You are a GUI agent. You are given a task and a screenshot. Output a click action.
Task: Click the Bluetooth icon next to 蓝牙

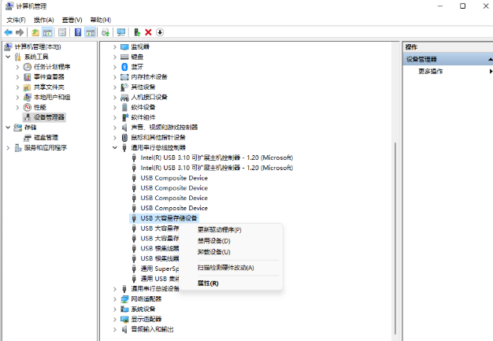pyautogui.click(x=124, y=67)
